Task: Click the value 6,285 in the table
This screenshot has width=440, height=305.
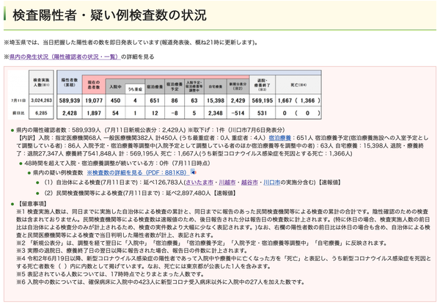Action: click(x=41, y=113)
